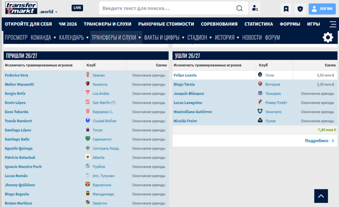The height and width of the screenshot is (207, 339).
Task: Click the 7,80 млн € total value
Action: 327,130
